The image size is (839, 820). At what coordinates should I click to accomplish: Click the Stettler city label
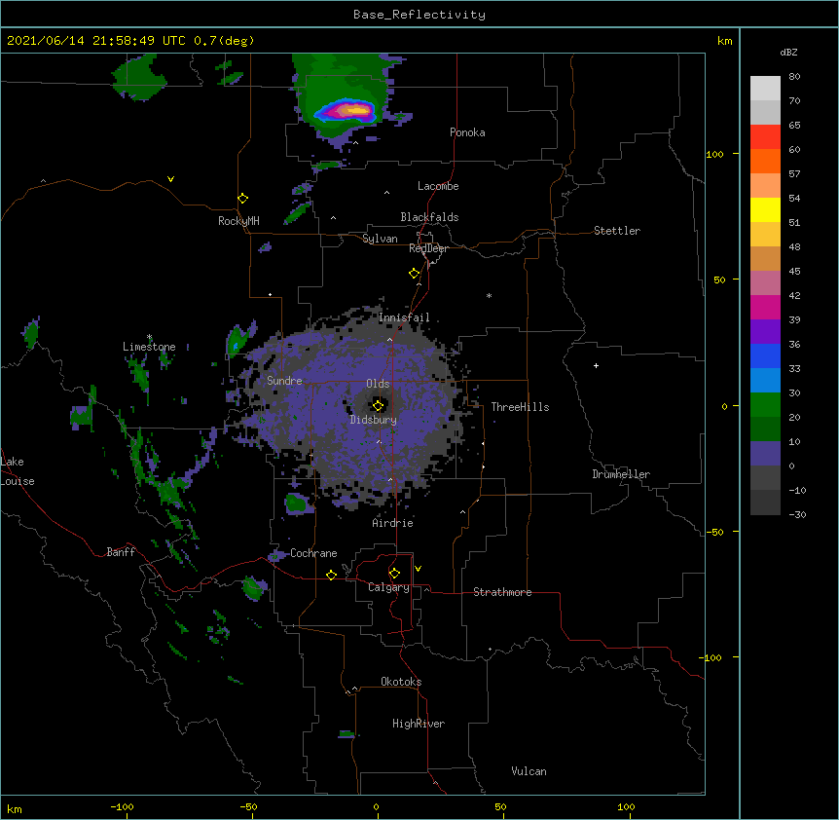(617, 231)
